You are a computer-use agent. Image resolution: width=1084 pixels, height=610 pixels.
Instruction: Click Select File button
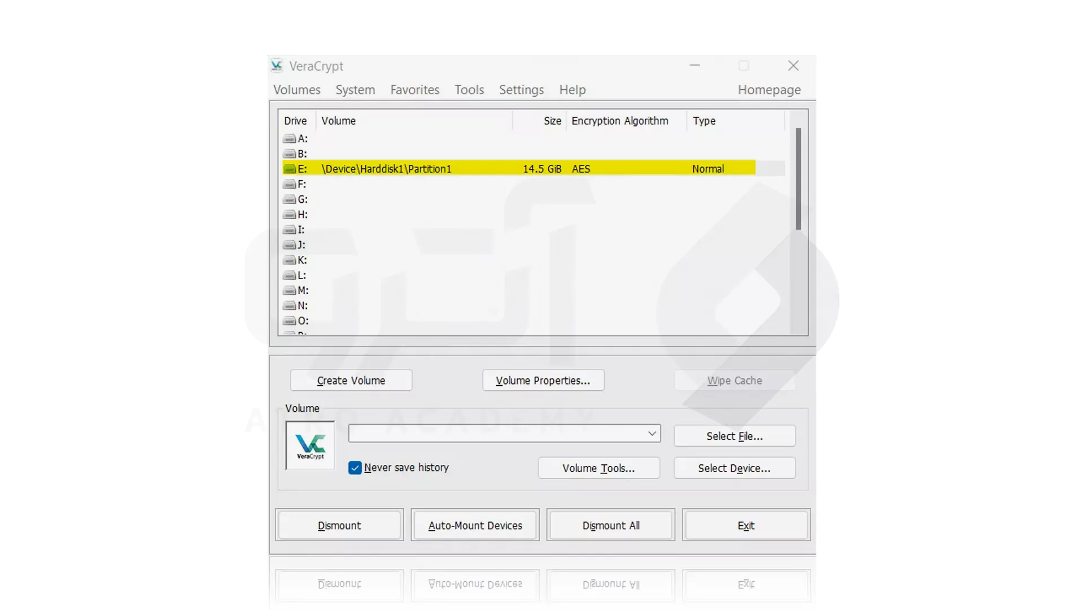pyautogui.click(x=735, y=436)
